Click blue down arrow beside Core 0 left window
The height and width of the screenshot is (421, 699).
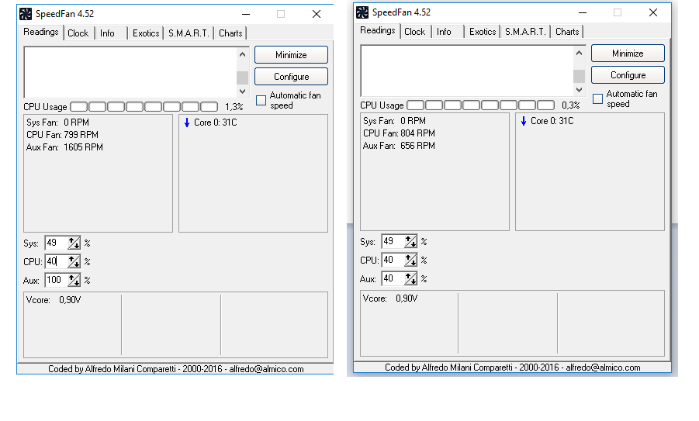click(x=187, y=123)
